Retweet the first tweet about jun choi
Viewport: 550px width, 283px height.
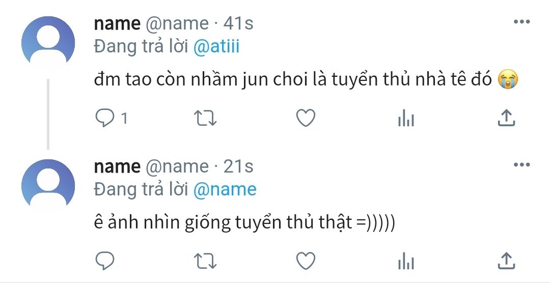(206, 118)
